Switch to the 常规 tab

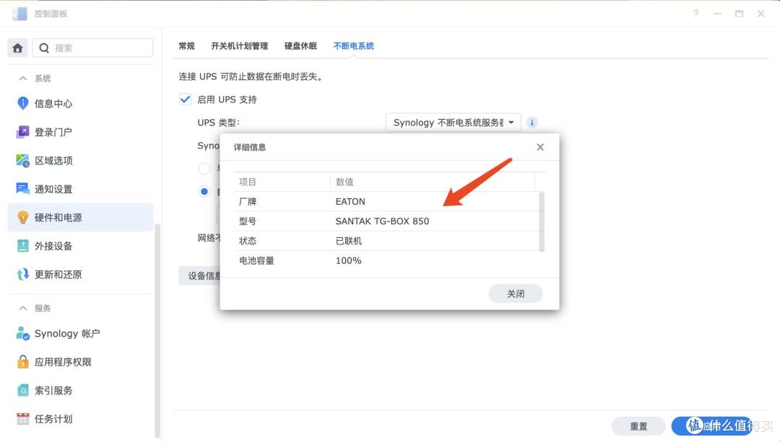pos(186,45)
